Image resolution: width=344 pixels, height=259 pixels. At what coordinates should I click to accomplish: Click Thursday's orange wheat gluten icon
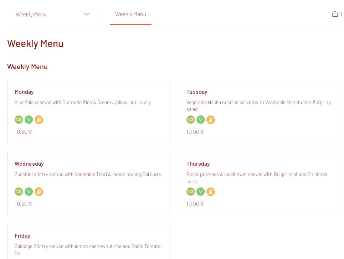(211, 192)
